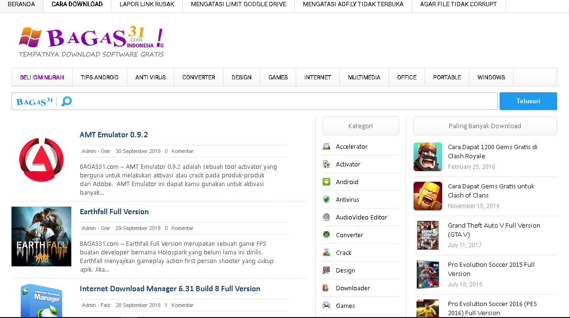Click the Design category icon
The height and width of the screenshot is (318, 570).
coord(326,270)
